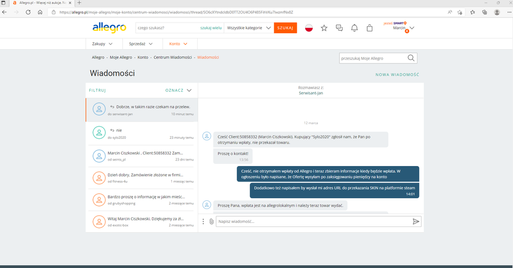This screenshot has width=513, height=268.
Task: Open the Wszystkie kategorie dropdown
Action: (x=249, y=28)
